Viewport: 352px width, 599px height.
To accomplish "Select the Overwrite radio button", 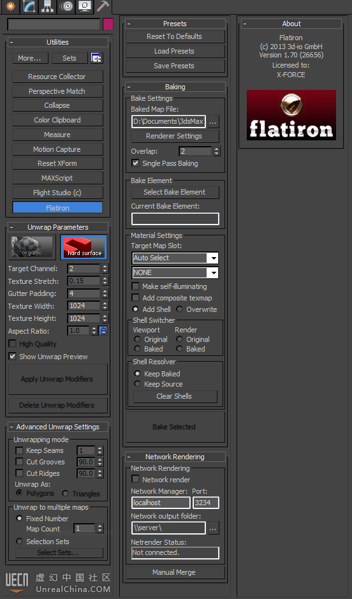I will [x=179, y=309].
